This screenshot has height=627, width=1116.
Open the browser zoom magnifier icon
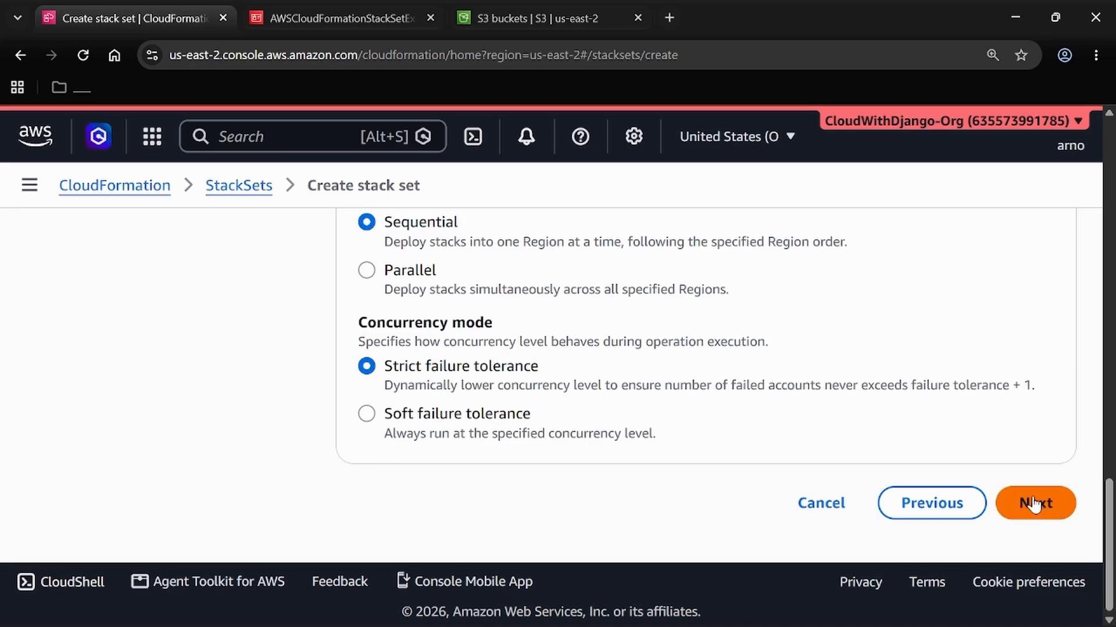pos(993,55)
